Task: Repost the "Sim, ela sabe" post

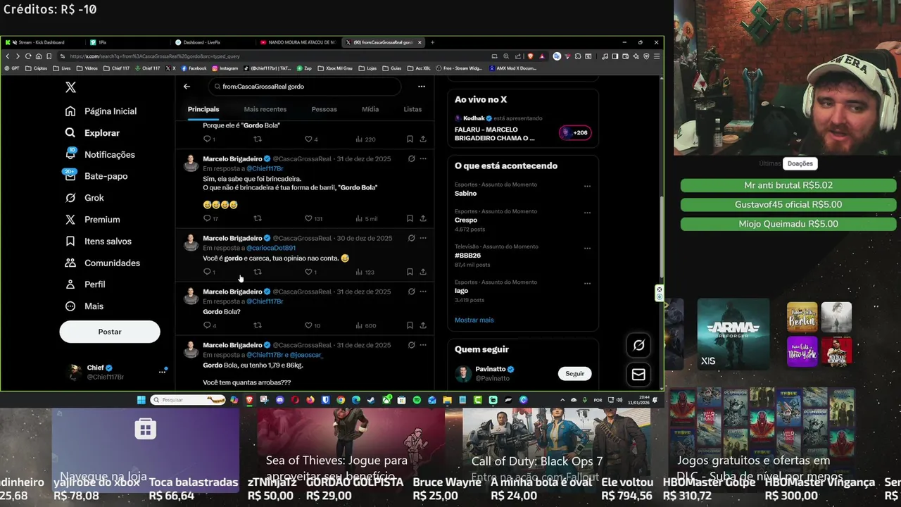Action: point(257,218)
